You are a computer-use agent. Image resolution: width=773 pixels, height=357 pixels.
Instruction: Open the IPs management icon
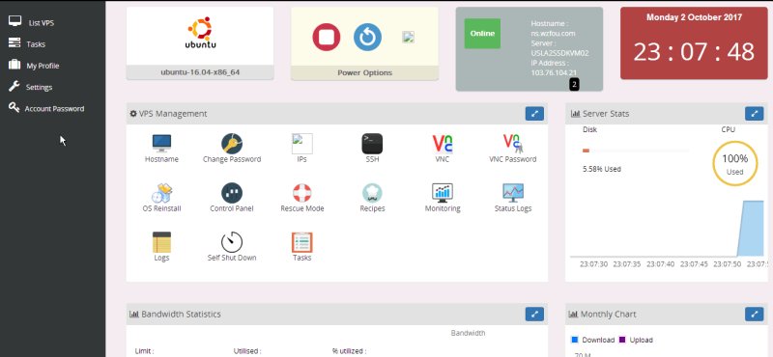pyautogui.click(x=302, y=144)
